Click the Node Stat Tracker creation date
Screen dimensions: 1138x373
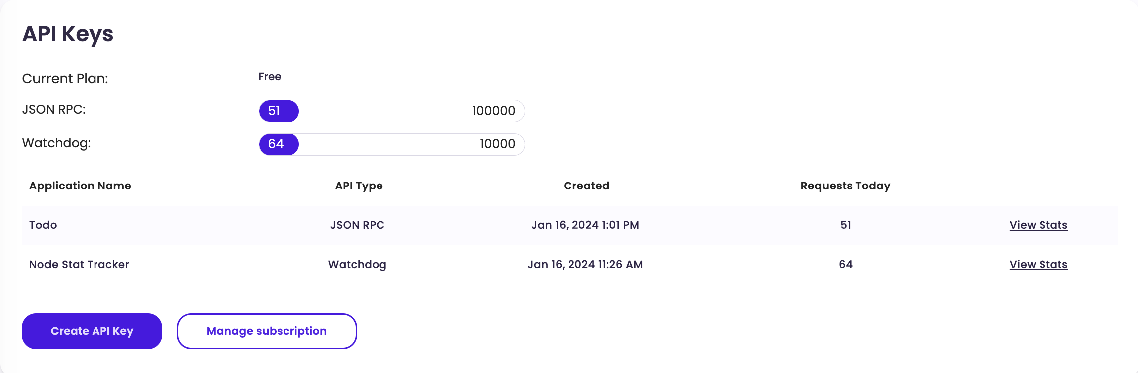585,265
